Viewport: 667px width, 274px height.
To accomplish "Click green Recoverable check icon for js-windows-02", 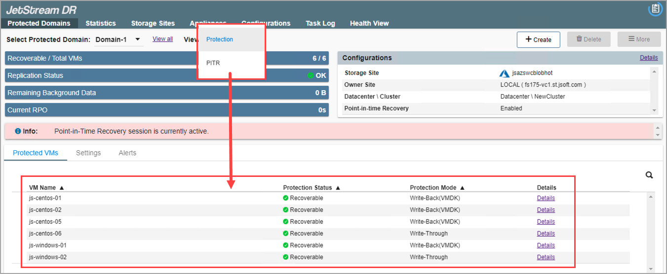I will [x=285, y=257].
